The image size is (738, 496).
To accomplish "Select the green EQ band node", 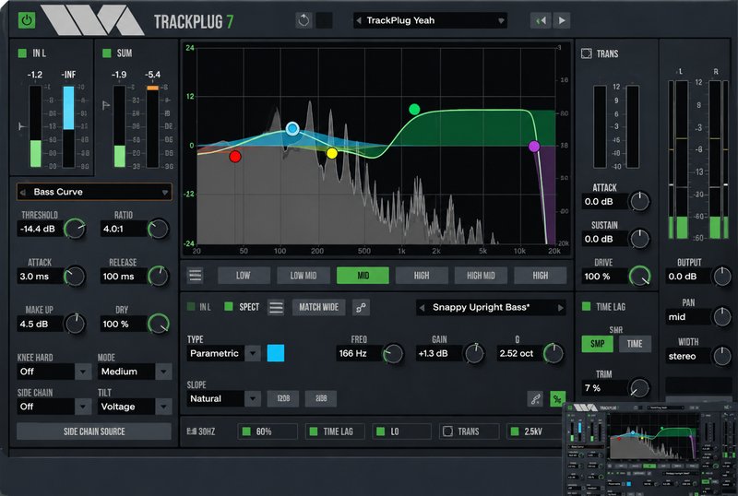I will [x=414, y=109].
